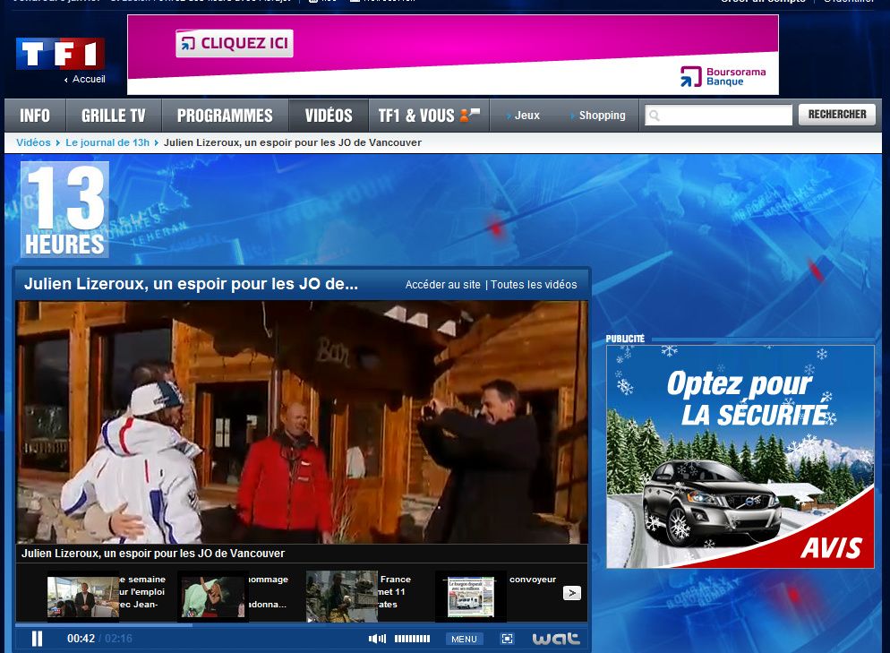Show next videos with the carousel arrow
The image size is (890, 653).
(571, 593)
